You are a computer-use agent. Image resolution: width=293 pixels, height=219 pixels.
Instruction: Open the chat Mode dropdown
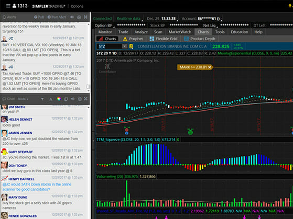[x=23, y=99]
